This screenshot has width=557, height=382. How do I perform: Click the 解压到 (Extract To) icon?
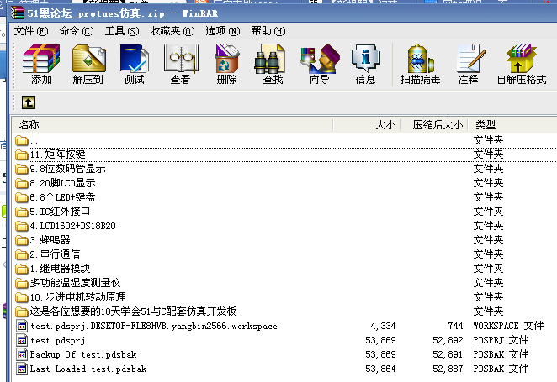(88, 64)
